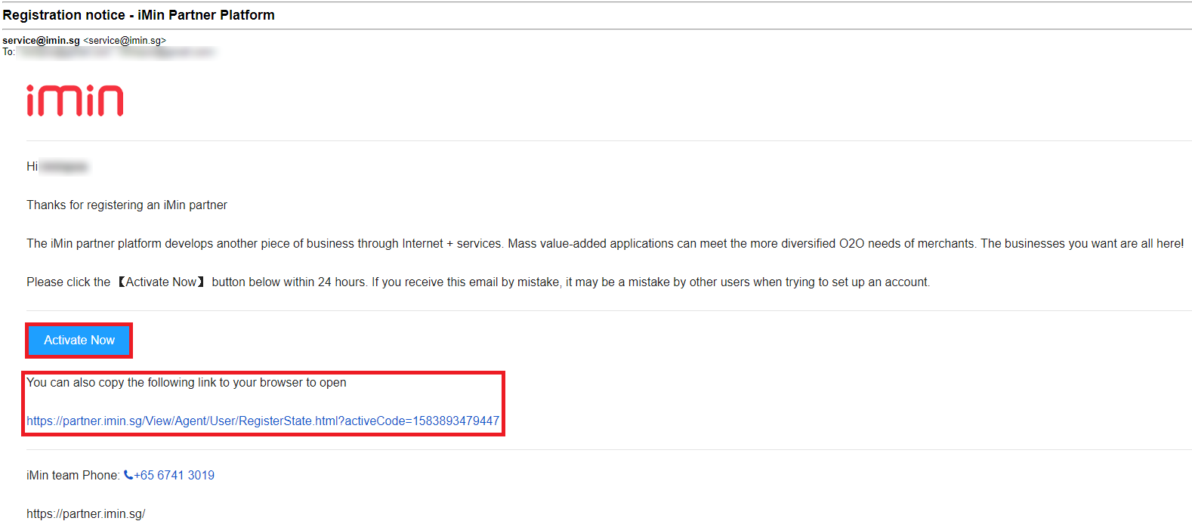
Task: Click the text Thanks for registering an iMin partner
Action: 127,205
